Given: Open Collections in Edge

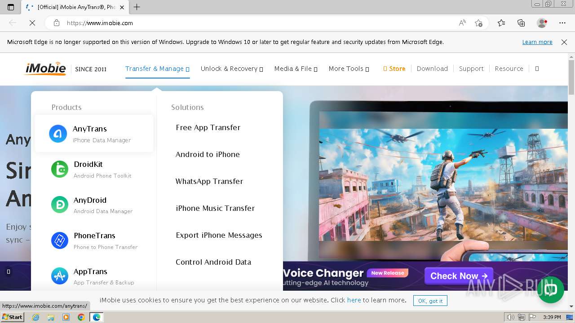Looking at the screenshot, I should [x=521, y=23].
